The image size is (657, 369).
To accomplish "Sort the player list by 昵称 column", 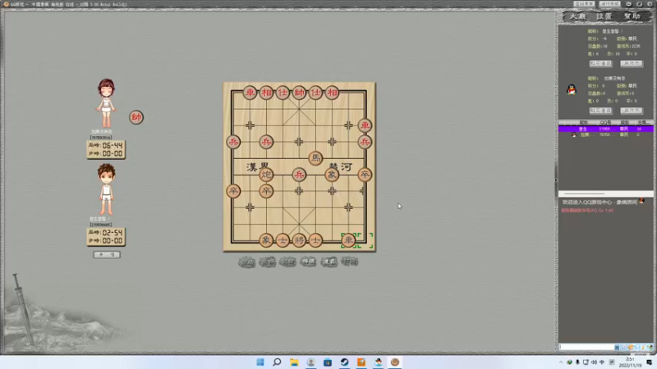I will coord(583,122).
